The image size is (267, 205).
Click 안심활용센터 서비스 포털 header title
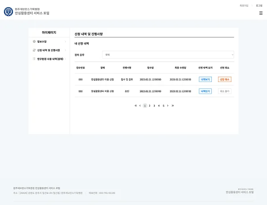(x=32, y=13)
